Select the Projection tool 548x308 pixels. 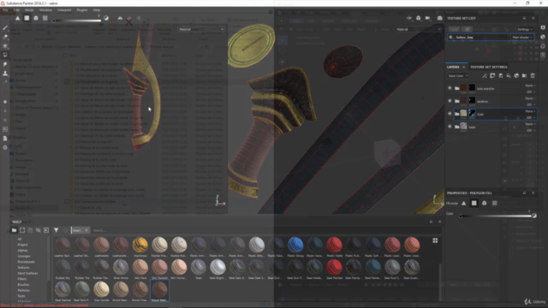[x=5, y=45]
